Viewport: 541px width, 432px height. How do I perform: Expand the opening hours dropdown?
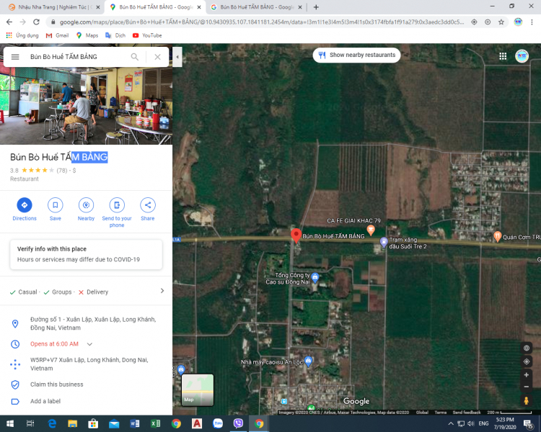coord(89,344)
